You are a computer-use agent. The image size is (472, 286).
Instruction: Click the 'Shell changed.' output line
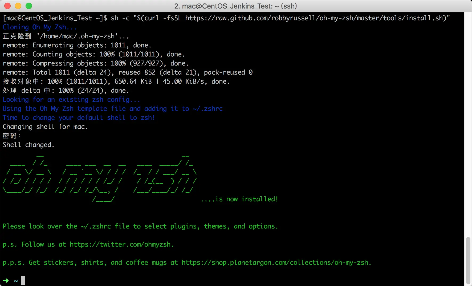pyautogui.click(x=28, y=145)
